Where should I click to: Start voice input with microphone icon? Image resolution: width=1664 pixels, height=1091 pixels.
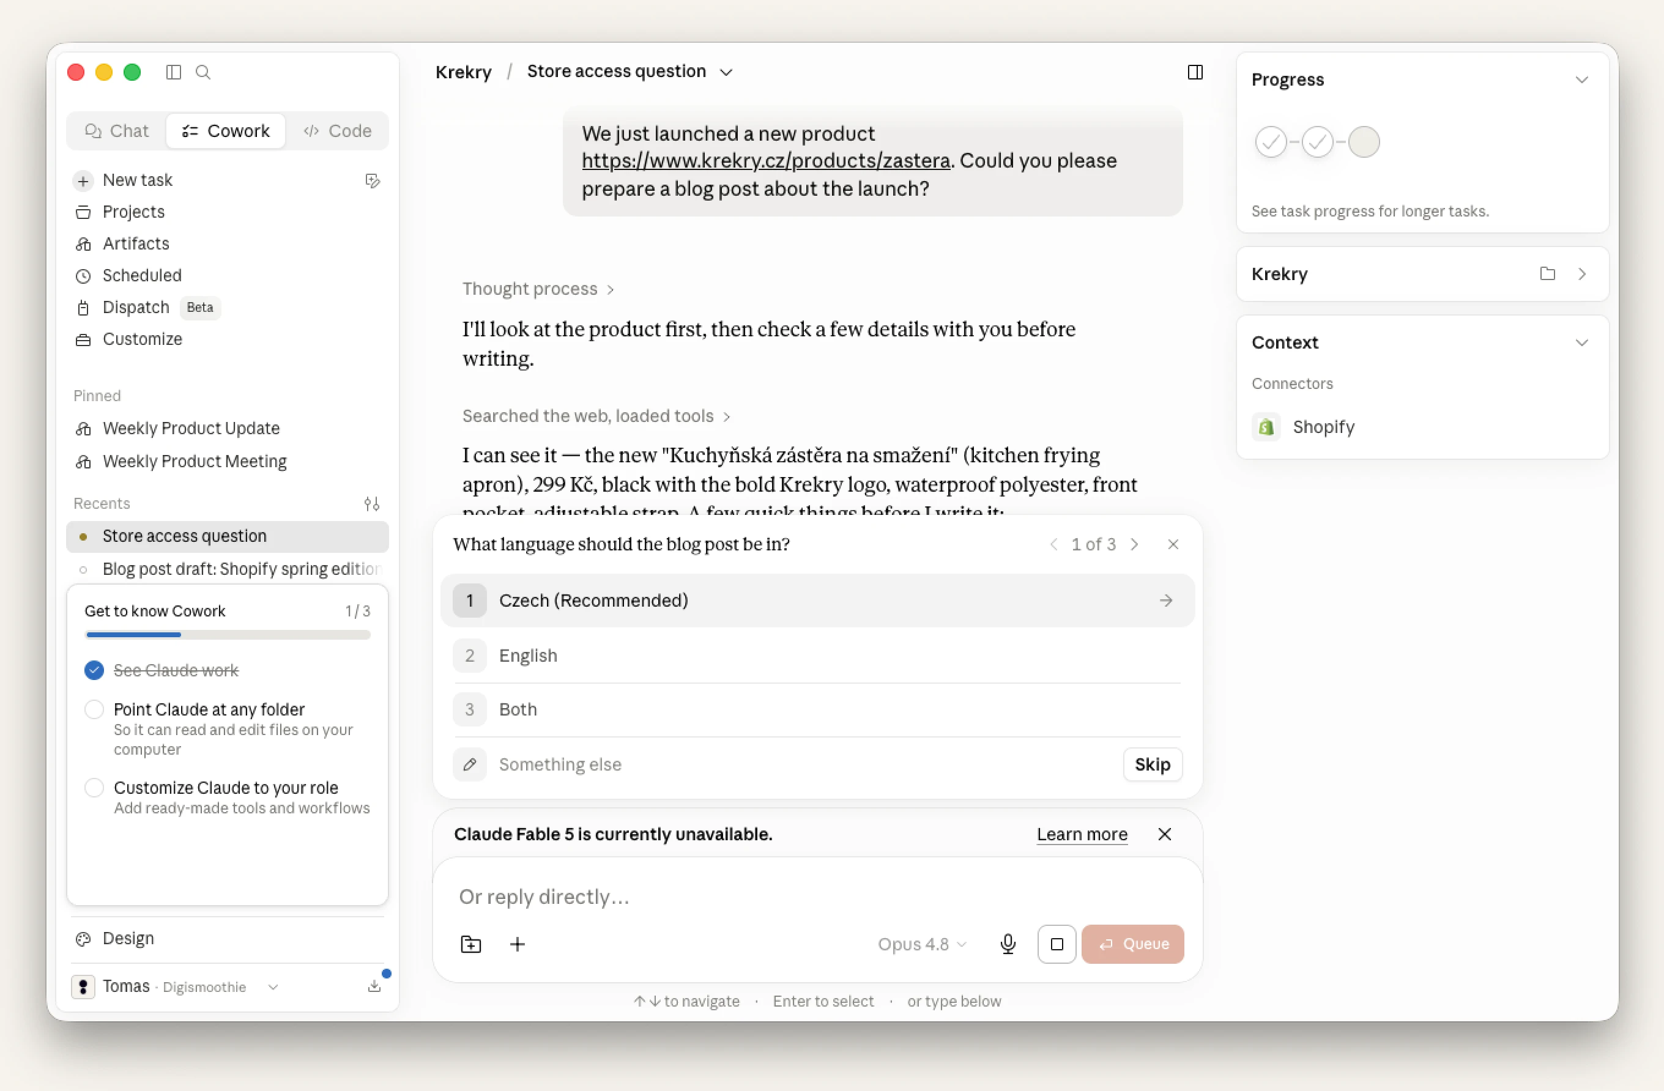(1008, 944)
